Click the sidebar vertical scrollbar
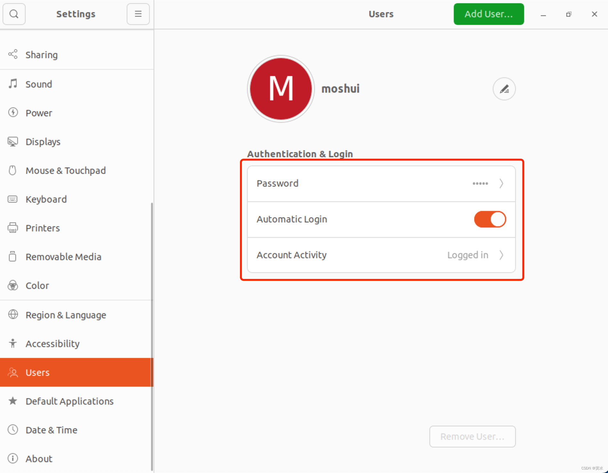608x473 pixels. pos(152,336)
